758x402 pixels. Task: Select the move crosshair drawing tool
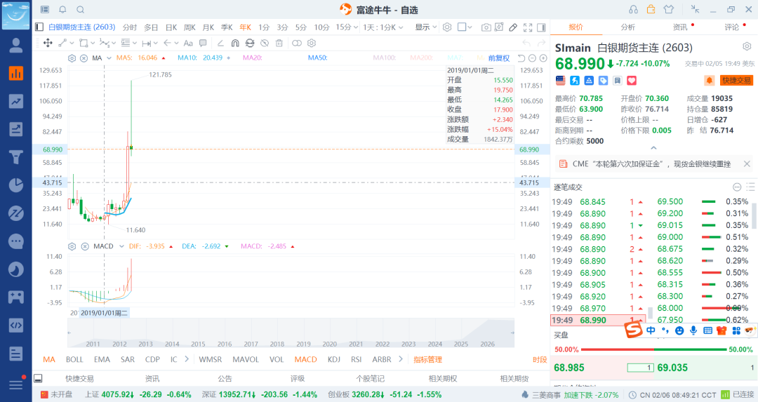[48, 43]
